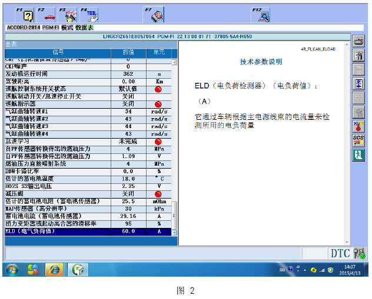Click the description pane scroll down arrow
372x299 pixels.
point(347,242)
